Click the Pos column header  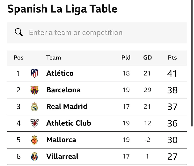[19, 58]
